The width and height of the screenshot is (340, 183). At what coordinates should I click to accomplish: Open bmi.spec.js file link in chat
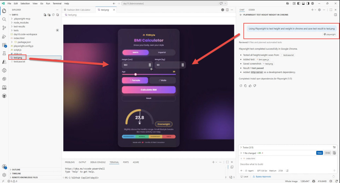263,59
